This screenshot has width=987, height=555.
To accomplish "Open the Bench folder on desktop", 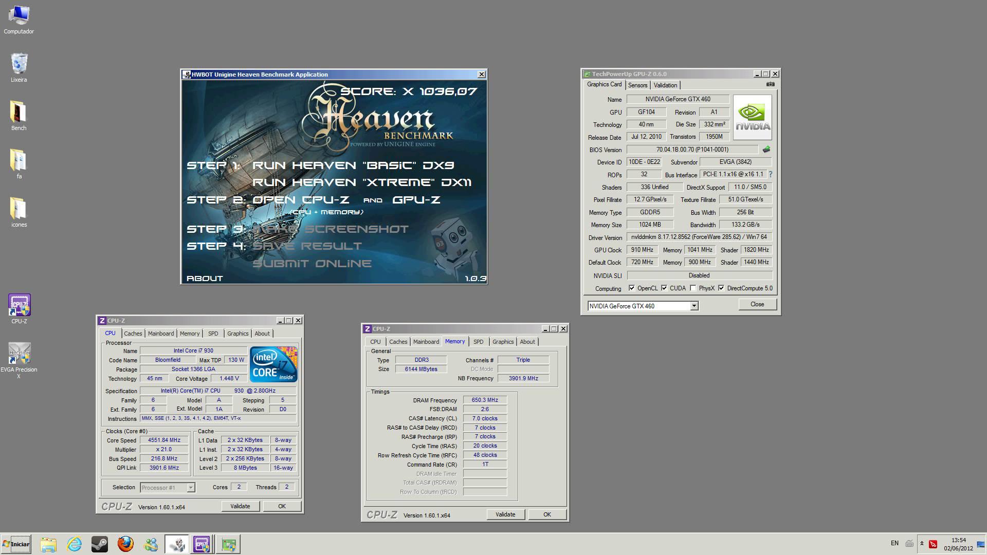I will click(x=19, y=116).
